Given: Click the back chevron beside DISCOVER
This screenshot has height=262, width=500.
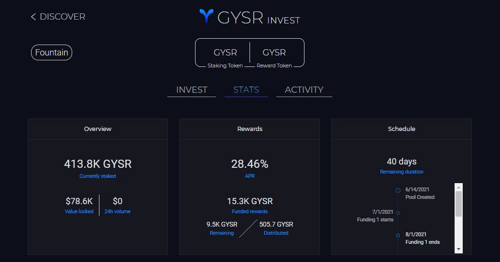Looking at the screenshot, I should [33, 17].
